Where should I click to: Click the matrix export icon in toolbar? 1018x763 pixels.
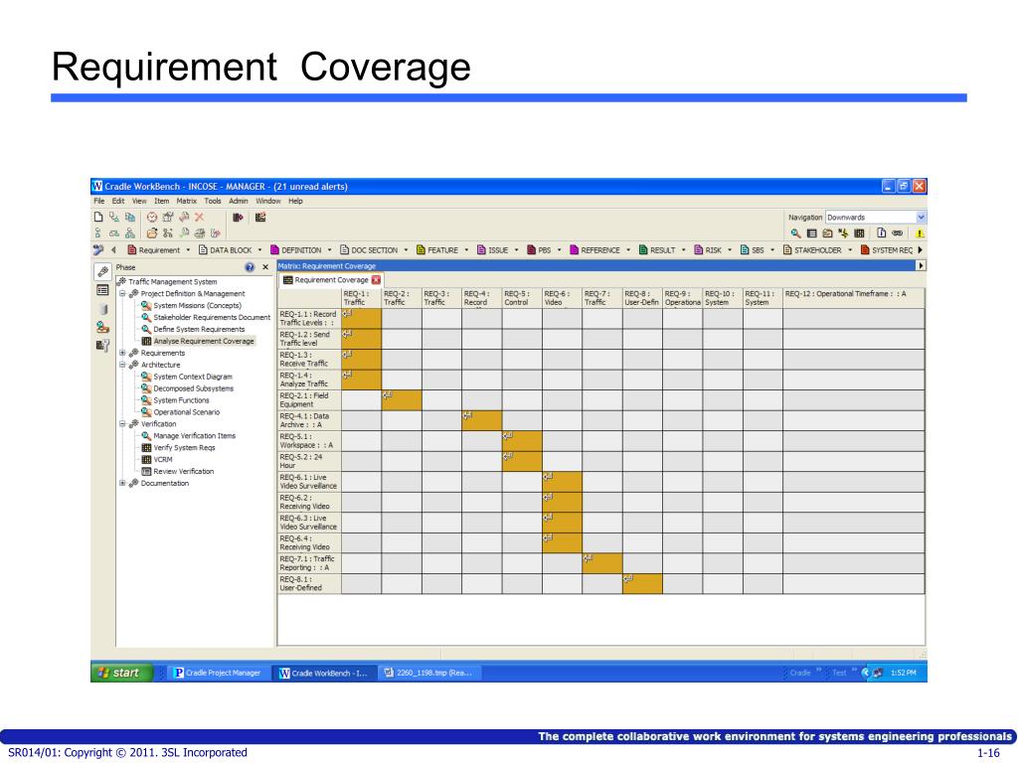coord(237,218)
